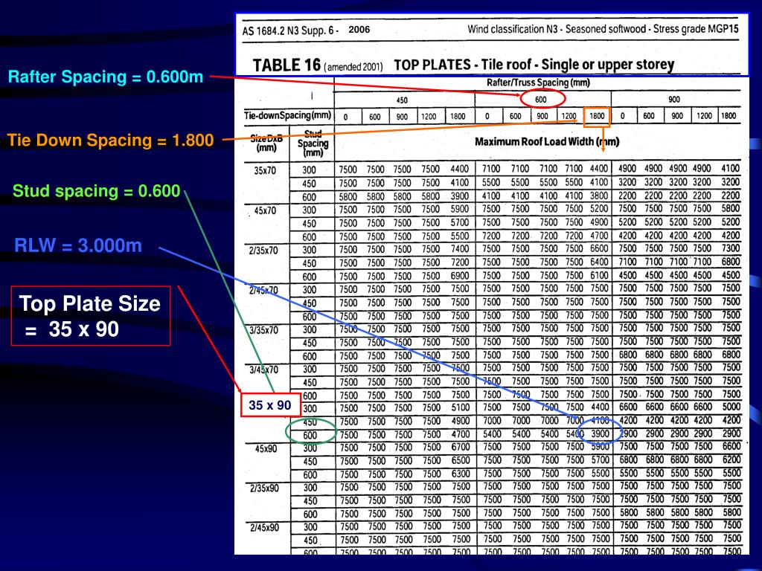This screenshot has width=762, height=571.
Task: Select the 'Stud Spacing (mm)' column header
Action: pyautogui.click(x=313, y=143)
